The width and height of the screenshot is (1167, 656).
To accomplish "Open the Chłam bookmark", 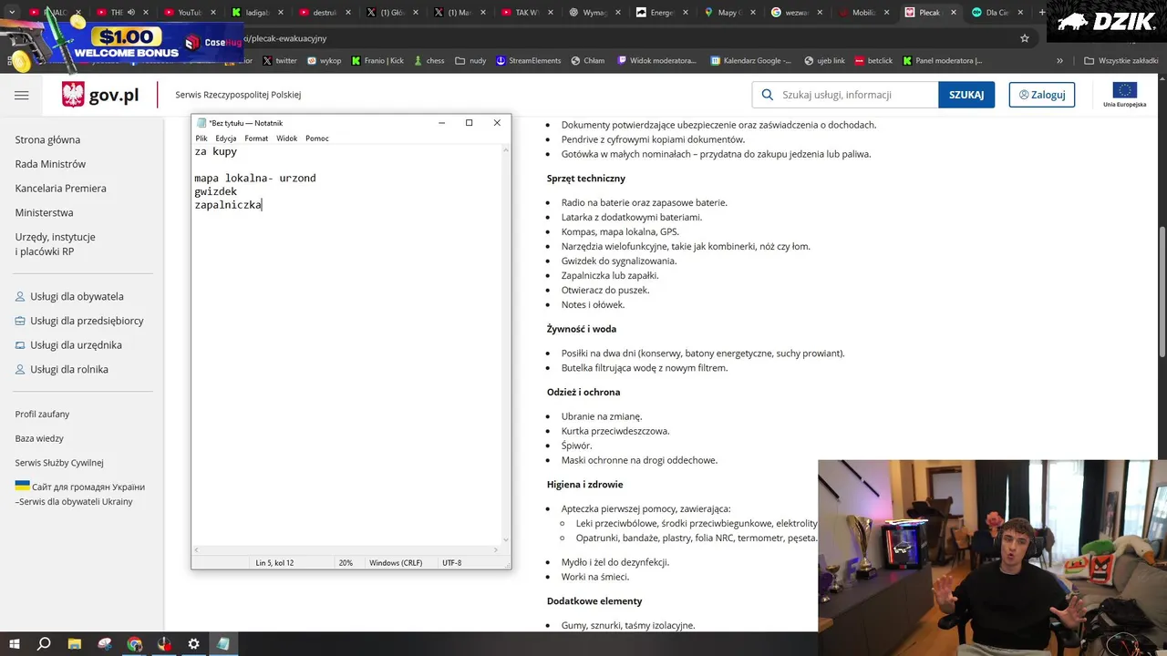I will tap(588, 61).
